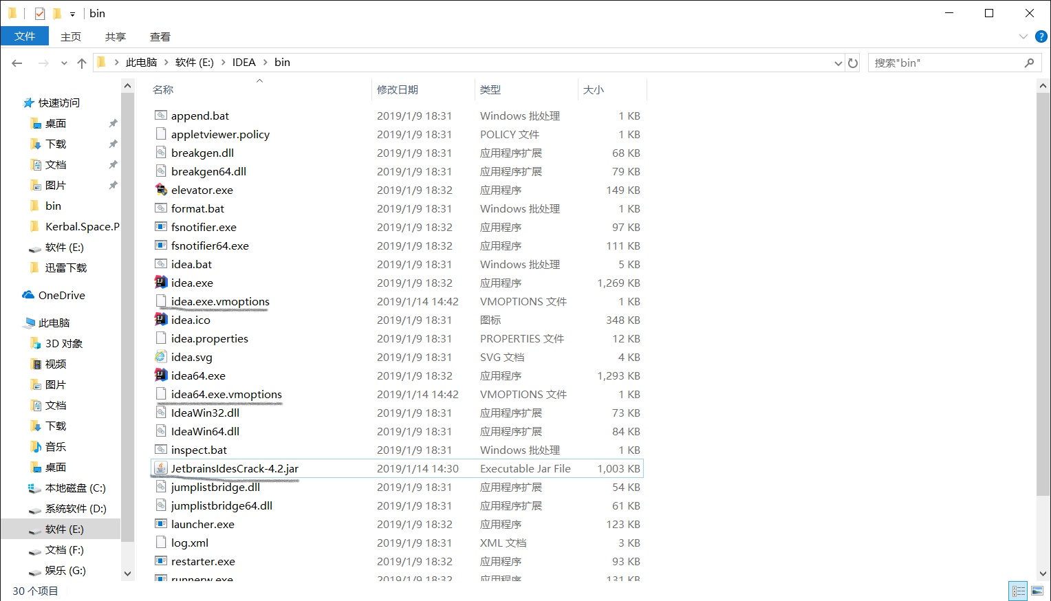Screen dimensions: 1051x601
Task: Open the Customize Quick Access Toolbar dropdown
Action: (x=72, y=14)
